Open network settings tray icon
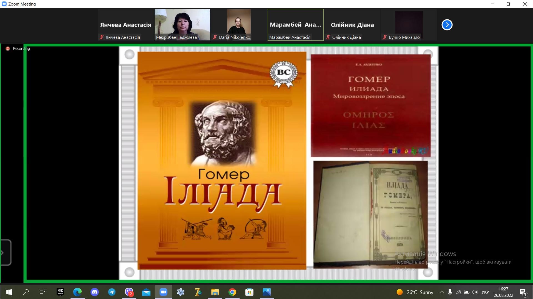 point(458,292)
